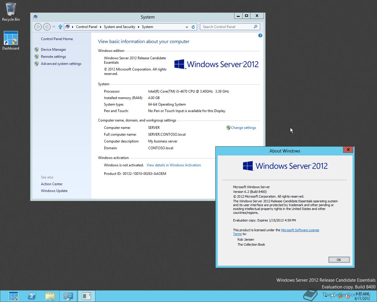Image resolution: width=377 pixels, height=302 pixels.
Task: Click the Product ID 00132-10010-00263-AAOEM
Action: point(144,174)
